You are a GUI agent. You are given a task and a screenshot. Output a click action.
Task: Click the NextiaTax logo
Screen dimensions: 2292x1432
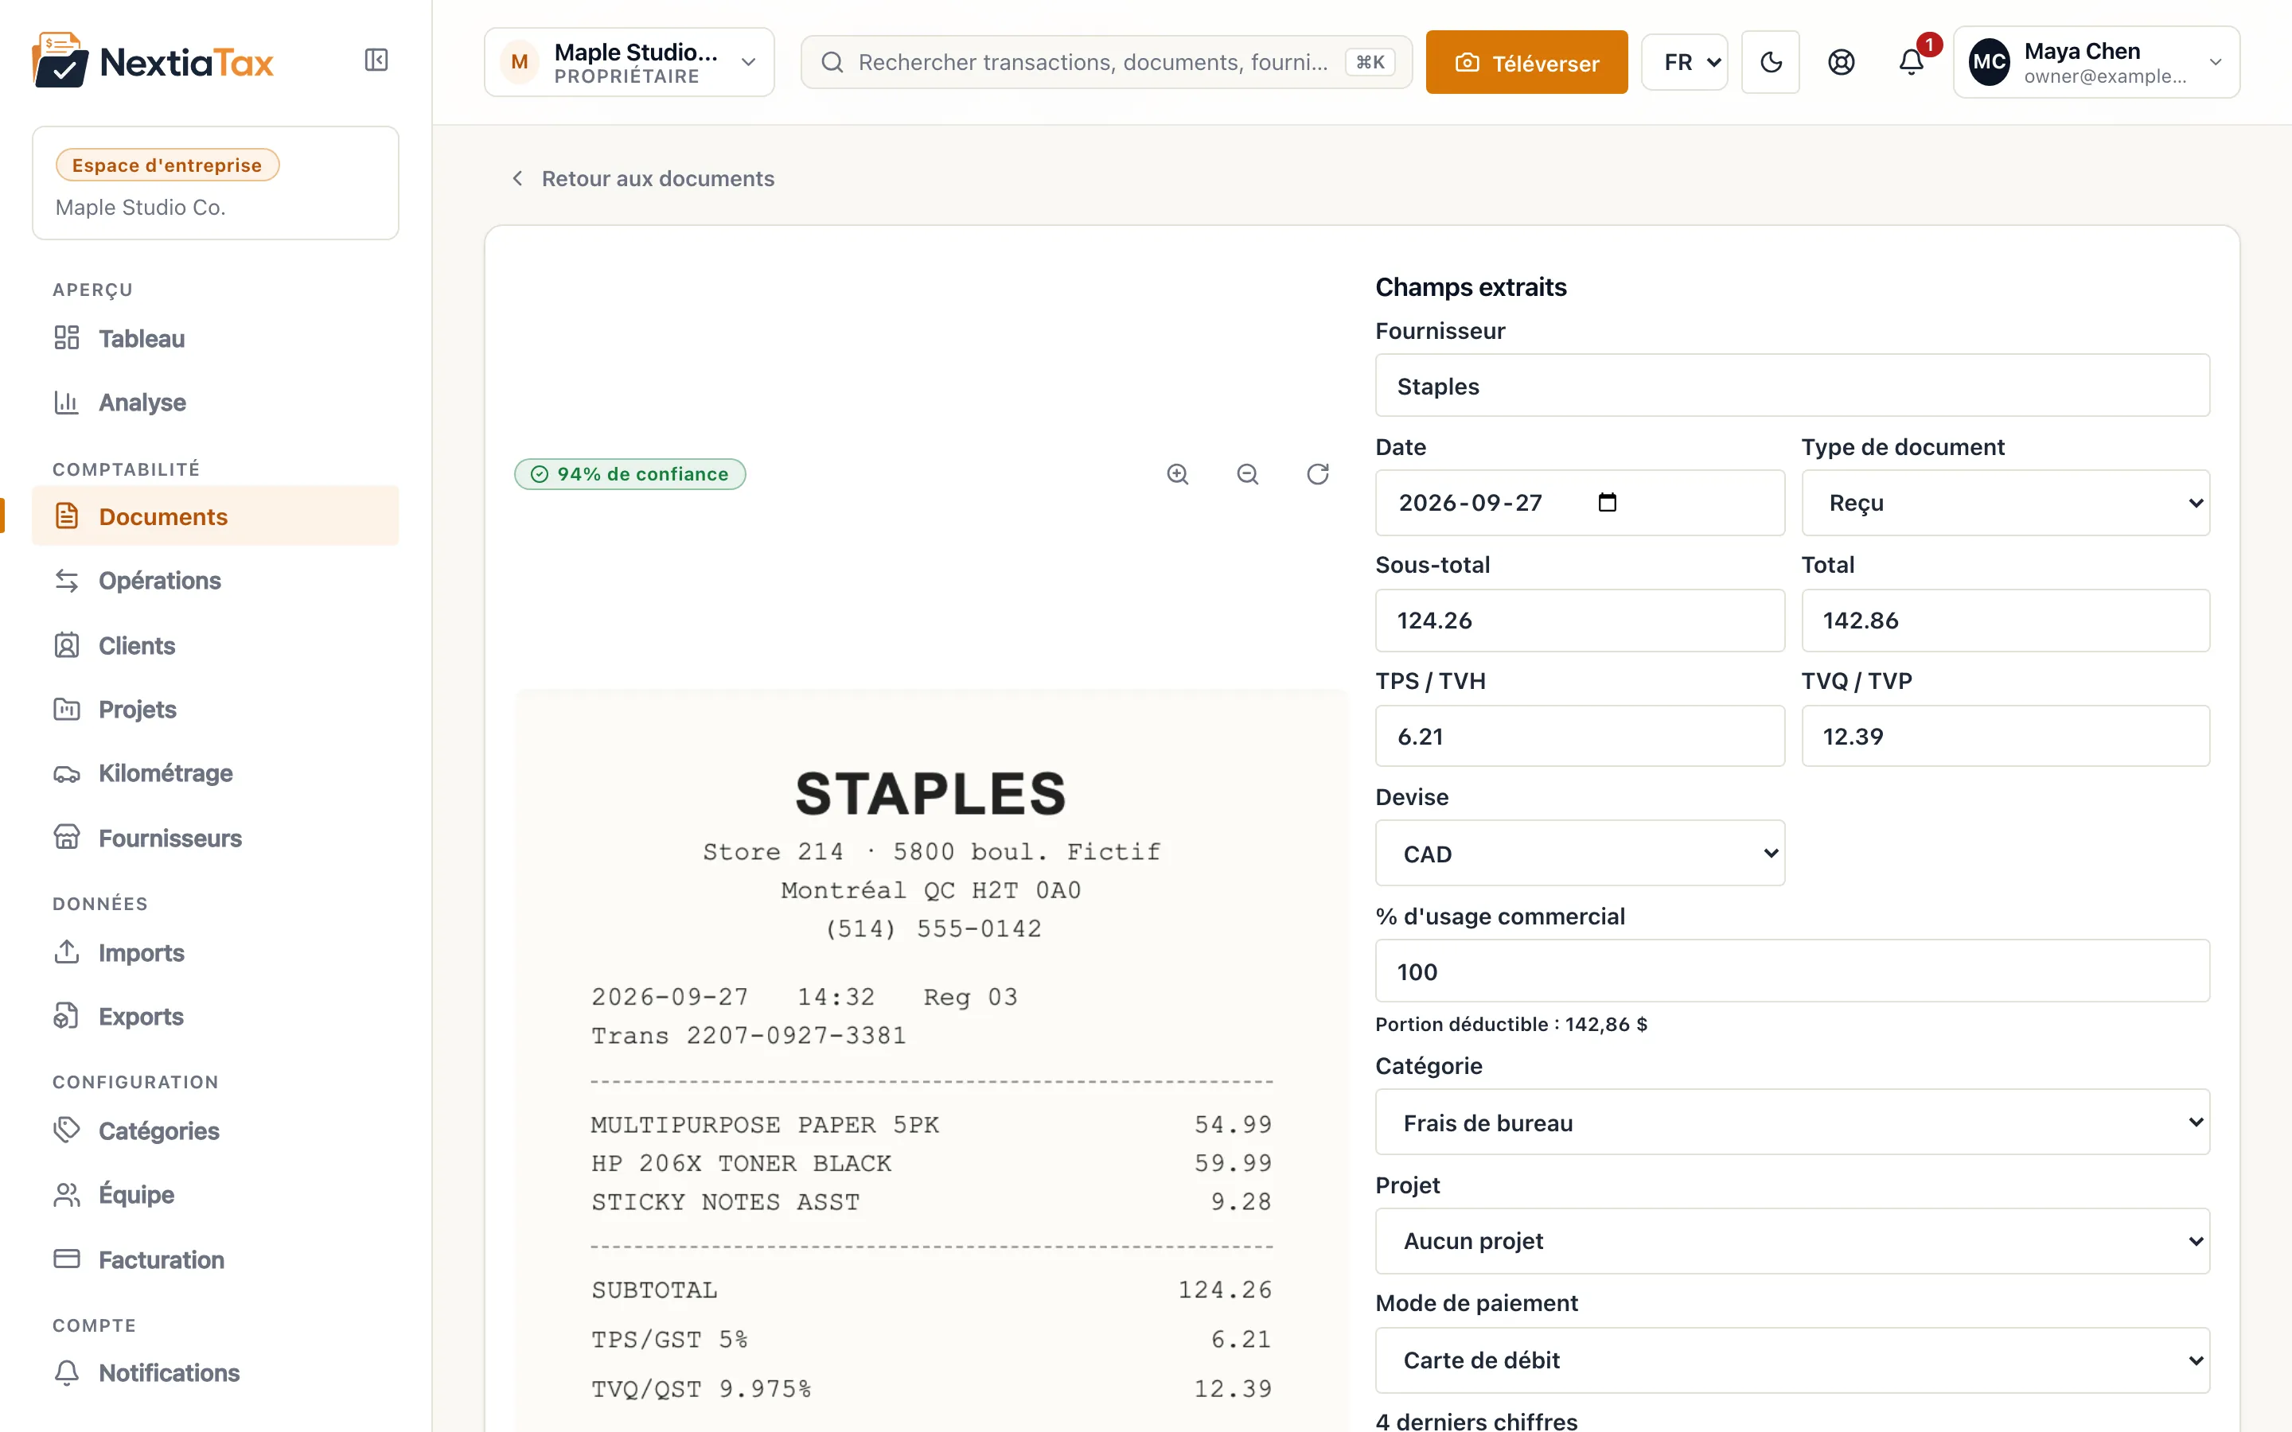153,60
